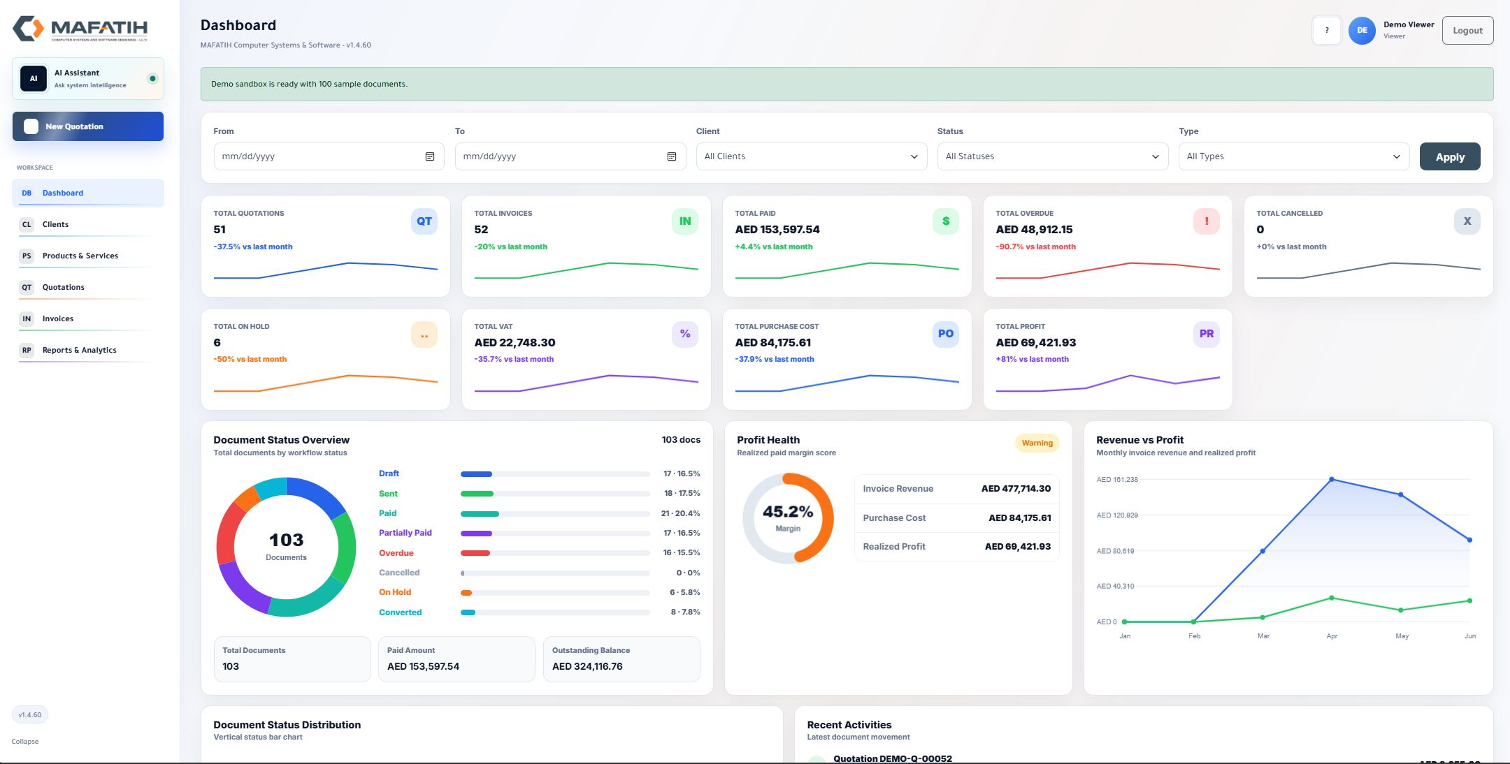
Task: Click the 'AED 84,175.61' Purchase Cost row value
Action: (1019, 518)
